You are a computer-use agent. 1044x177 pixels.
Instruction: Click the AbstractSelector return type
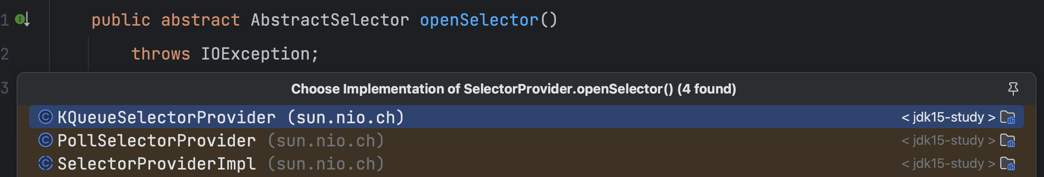[330, 20]
